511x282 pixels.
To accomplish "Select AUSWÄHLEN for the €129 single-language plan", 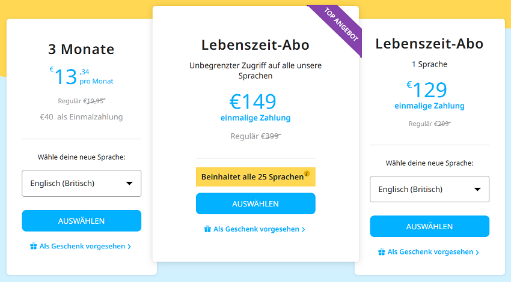I will click(429, 227).
